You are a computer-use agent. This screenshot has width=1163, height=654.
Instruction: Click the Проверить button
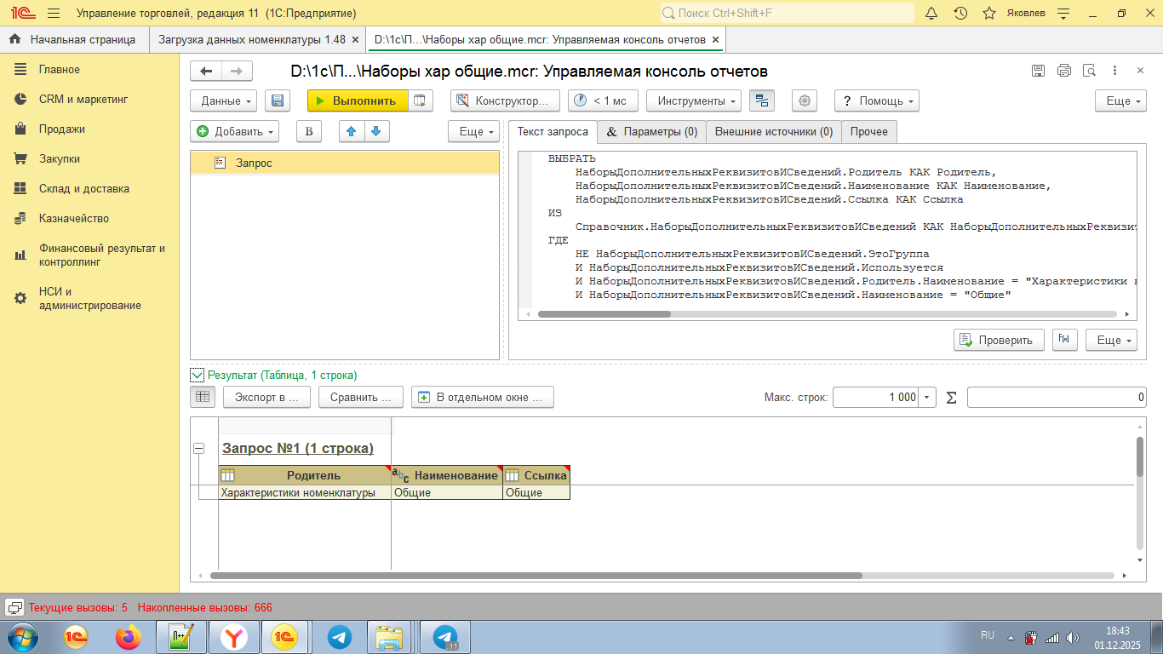(x=1000, y=340)
